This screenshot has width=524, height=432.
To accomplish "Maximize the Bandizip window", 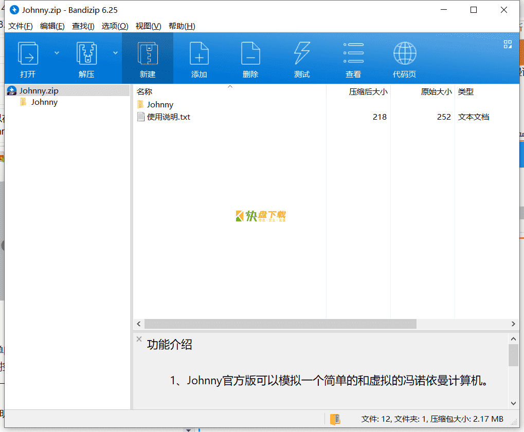I will click(474, 10).
